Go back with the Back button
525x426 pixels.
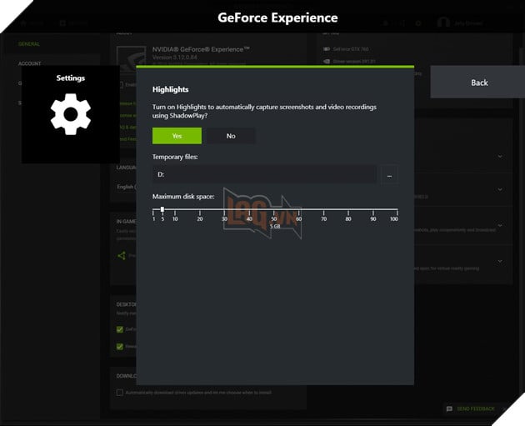[x=477, y=82]
